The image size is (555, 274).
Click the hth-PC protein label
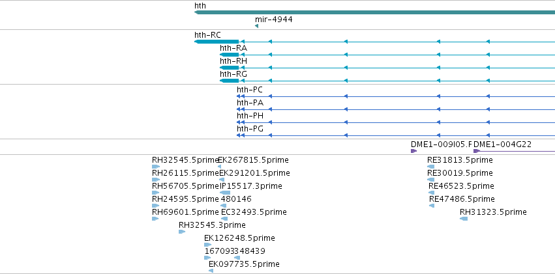click(250, 90)
